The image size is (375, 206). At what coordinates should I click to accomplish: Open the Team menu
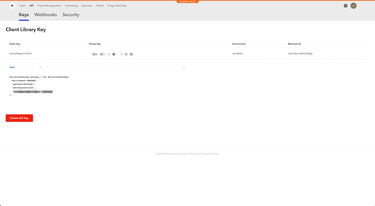tap(22, 6)
